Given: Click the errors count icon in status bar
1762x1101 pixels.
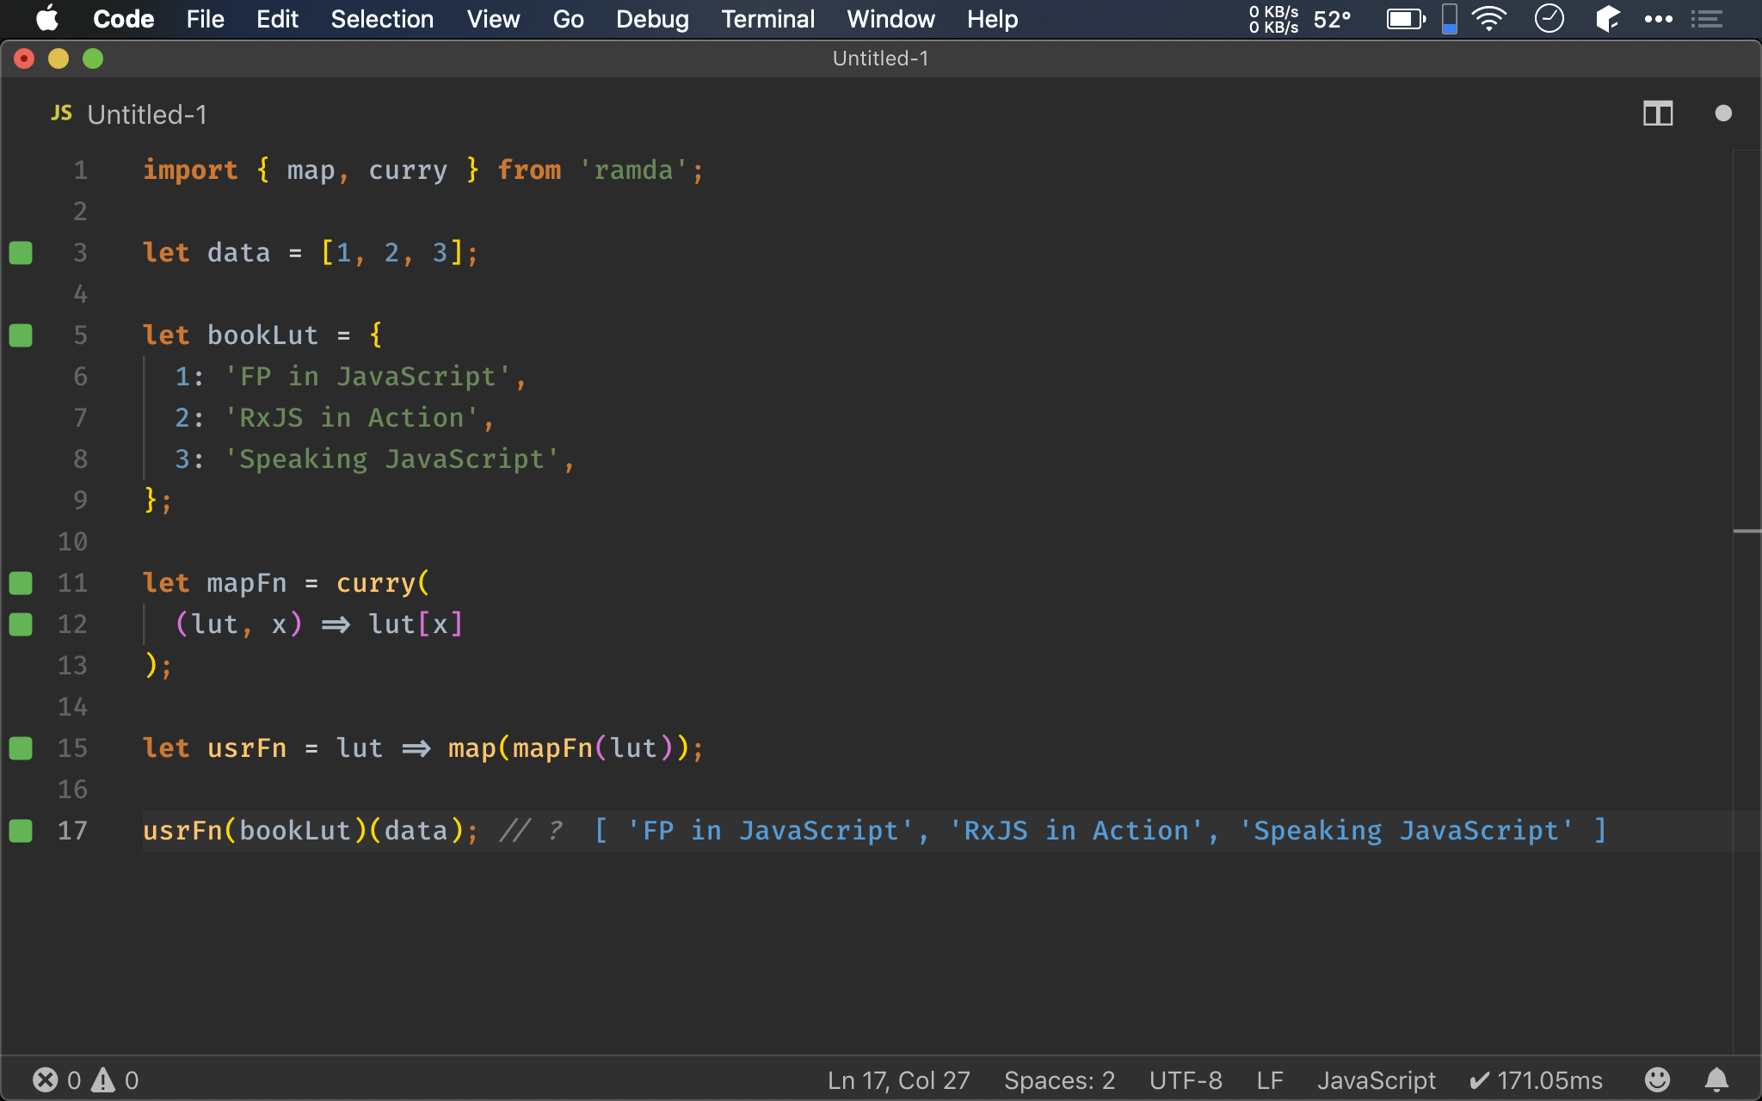Looking at the screenshot, I should (46, 1079).
